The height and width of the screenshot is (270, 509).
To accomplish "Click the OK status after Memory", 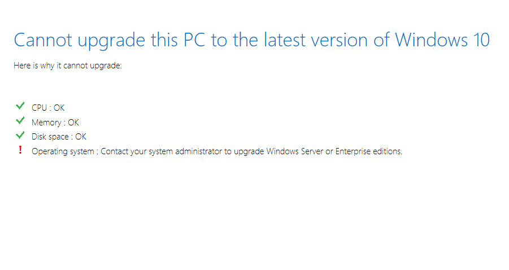I will click(73, 123).
